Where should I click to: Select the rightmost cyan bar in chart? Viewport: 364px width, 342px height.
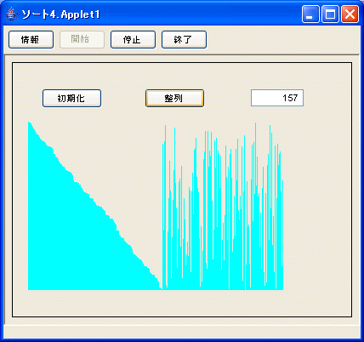282,235
